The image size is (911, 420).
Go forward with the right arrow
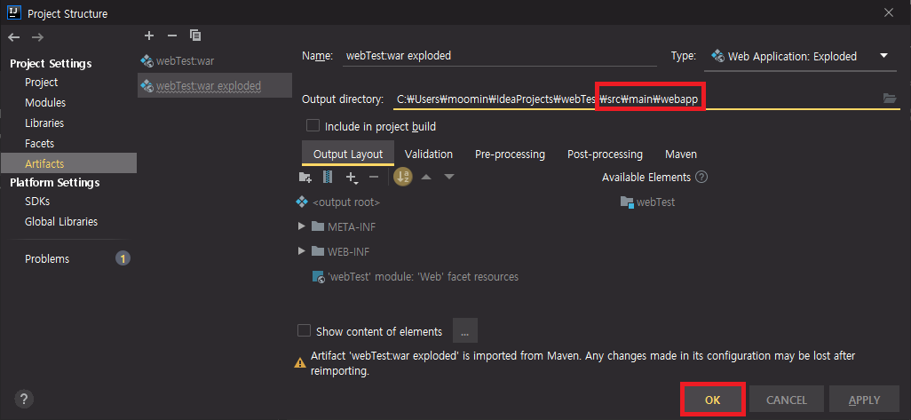[x=37, y=37]
